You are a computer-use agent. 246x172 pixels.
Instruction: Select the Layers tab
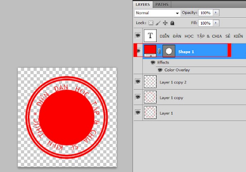coord(144,4)
